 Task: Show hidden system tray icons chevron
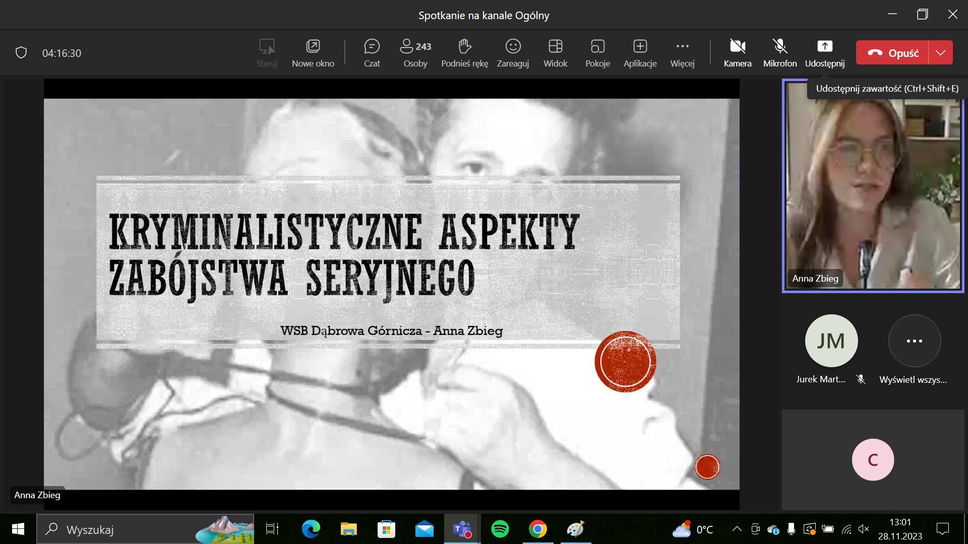click(x=737, y=529)
